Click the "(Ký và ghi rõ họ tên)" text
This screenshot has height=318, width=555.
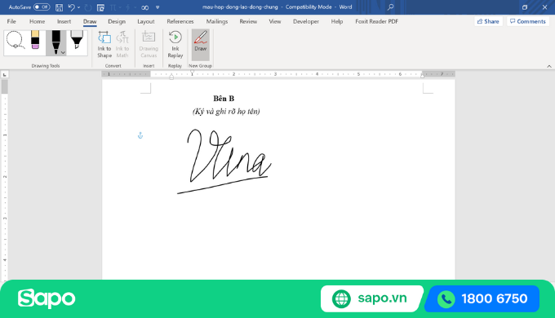(226, 112)
